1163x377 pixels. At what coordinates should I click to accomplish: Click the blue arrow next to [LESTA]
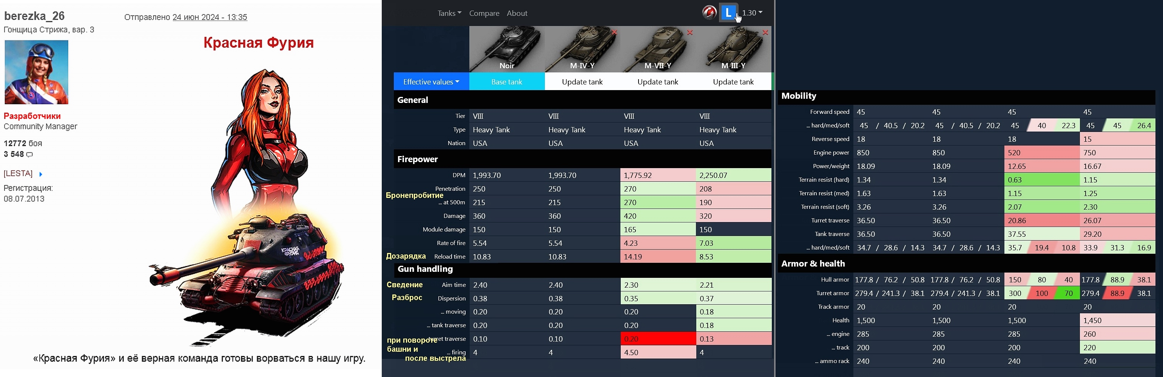point(41,174)
